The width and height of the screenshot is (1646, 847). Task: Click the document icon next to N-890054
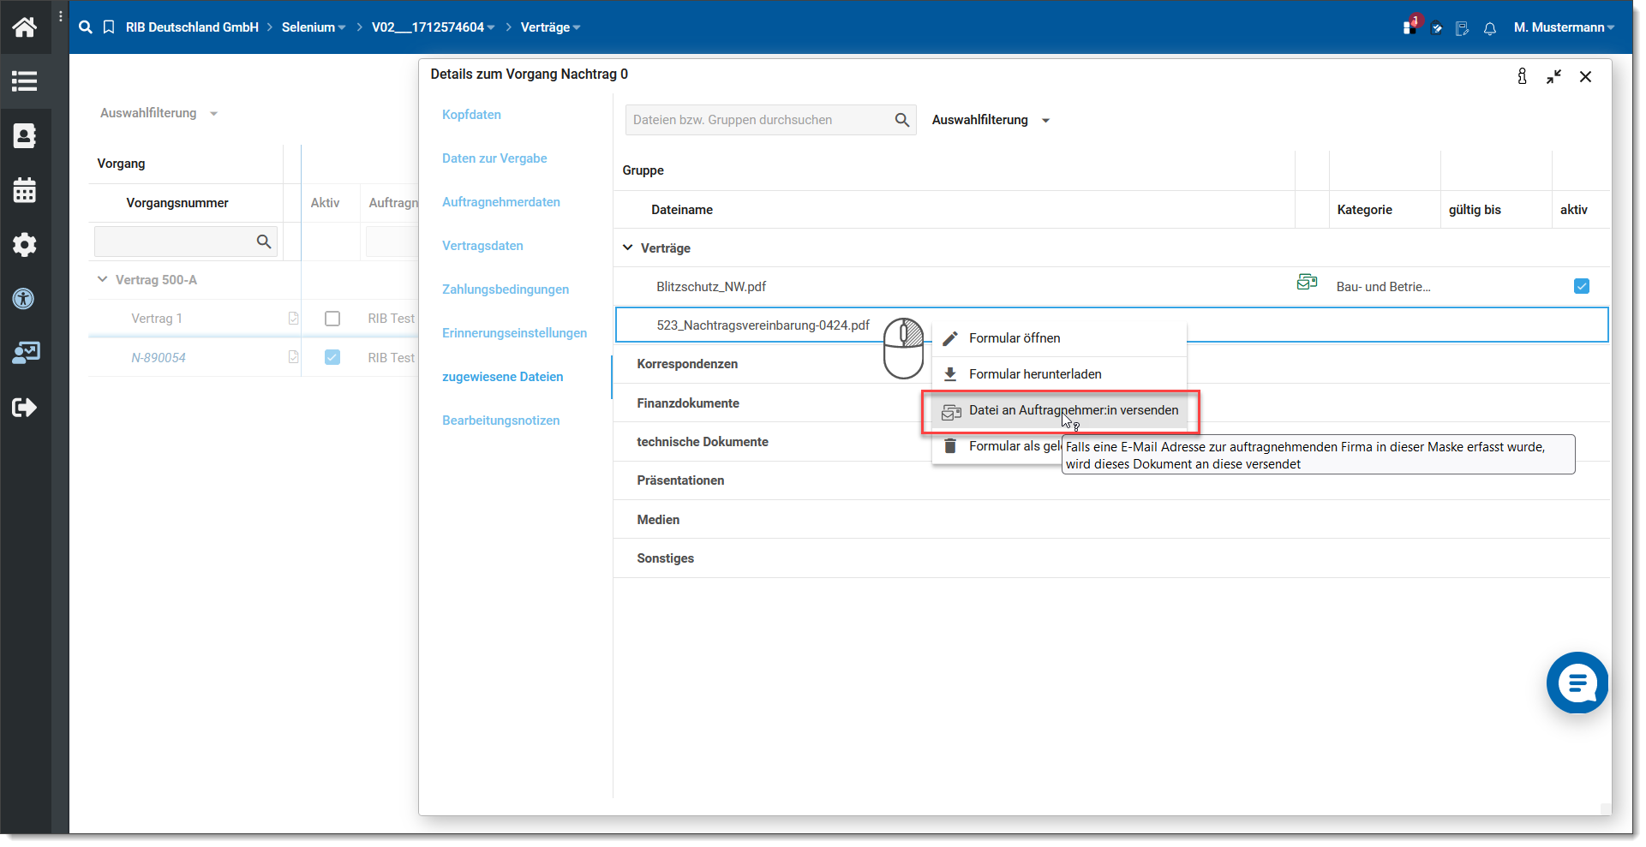click(x=293, y=357)
